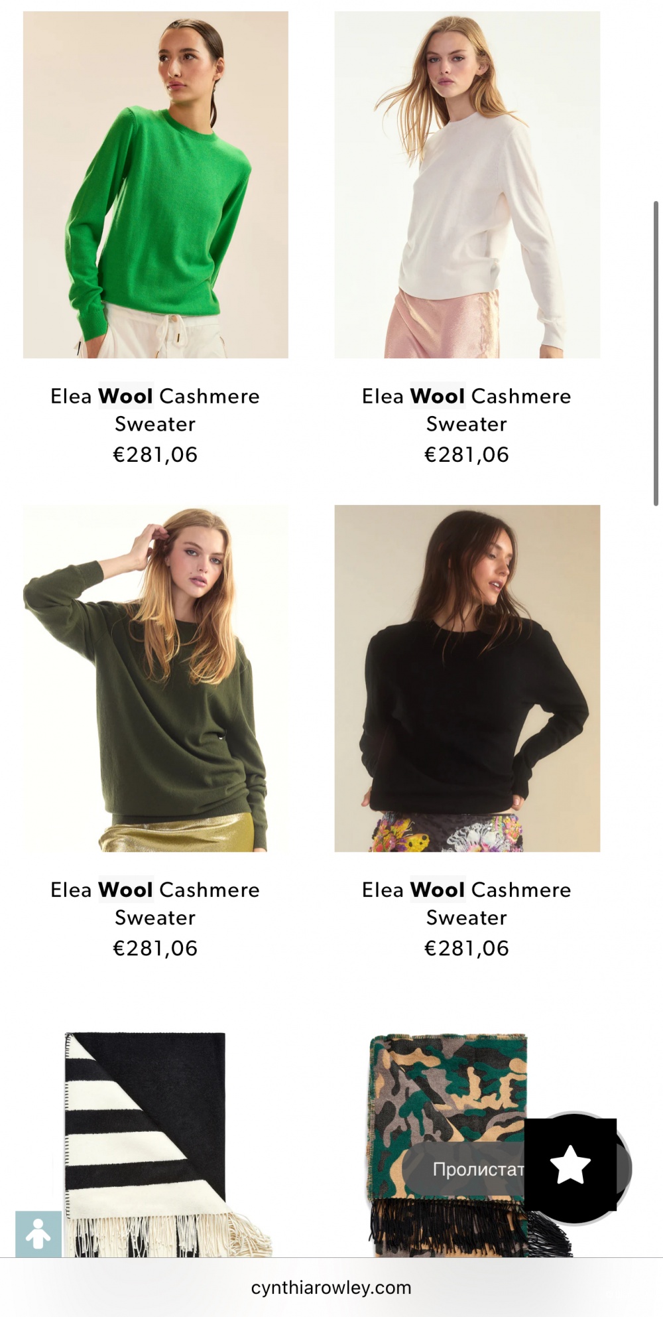
Task: Tap €281,06 price under bright green sweater
Action: point(155,454)
